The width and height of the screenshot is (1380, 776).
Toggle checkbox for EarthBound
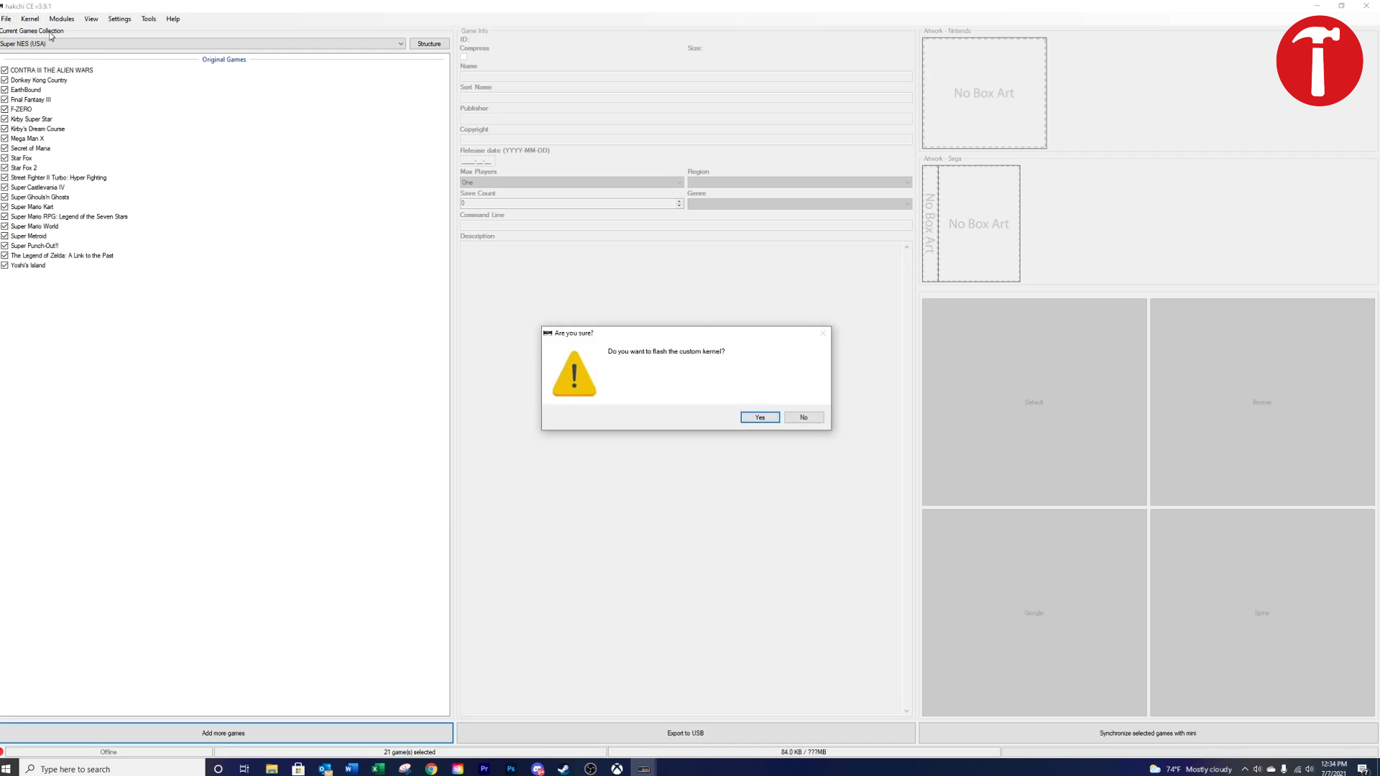[x=5, y=89]
